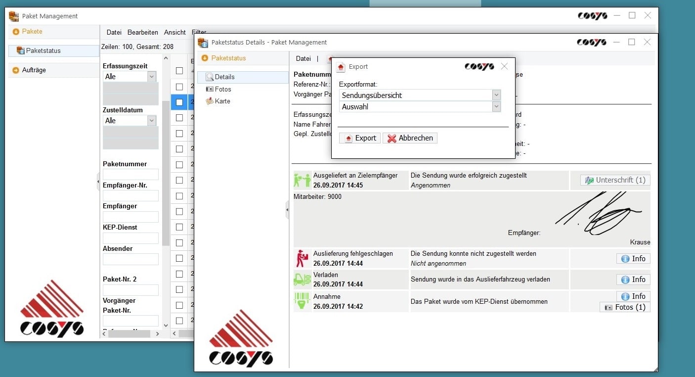Click the Abbrechen button
The image size is (695, 377).
coord(410,138)
